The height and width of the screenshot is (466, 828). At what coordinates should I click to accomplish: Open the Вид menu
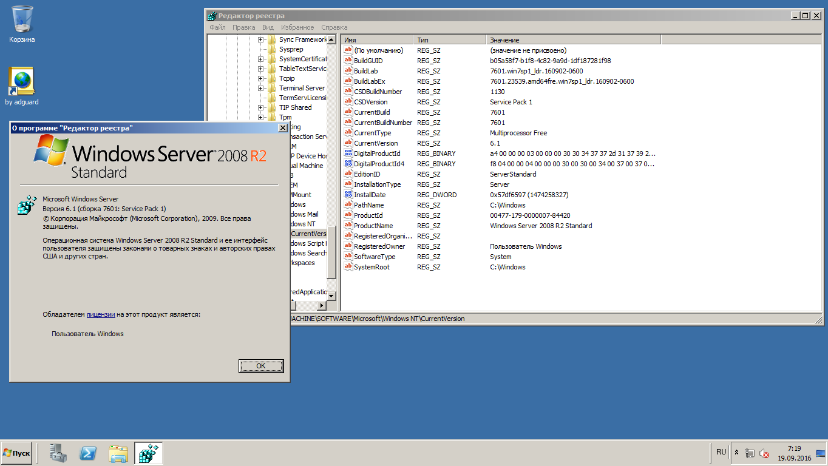(268, 27)
